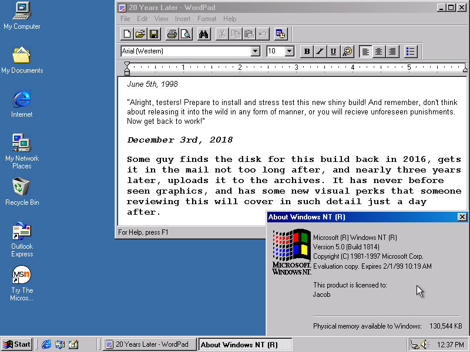Click the Cut scissors icon
Screen dimensions: 470x352
(x=222, y=34)
